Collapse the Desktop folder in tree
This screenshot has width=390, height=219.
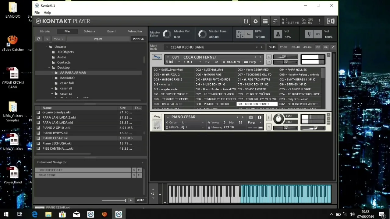click(49, 68)
